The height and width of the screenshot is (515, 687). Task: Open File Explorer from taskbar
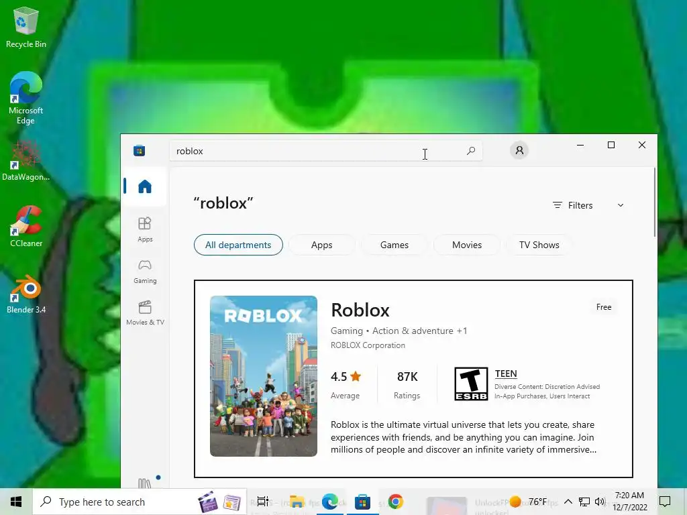pyautogui.click(x=297, y=502)
